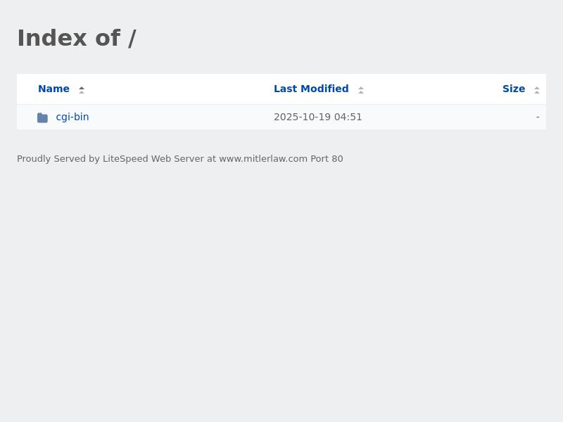This screenshot has width=563, height=422.
Task: Click www.mitlerlaw.com in the footer
Action: 263,159
